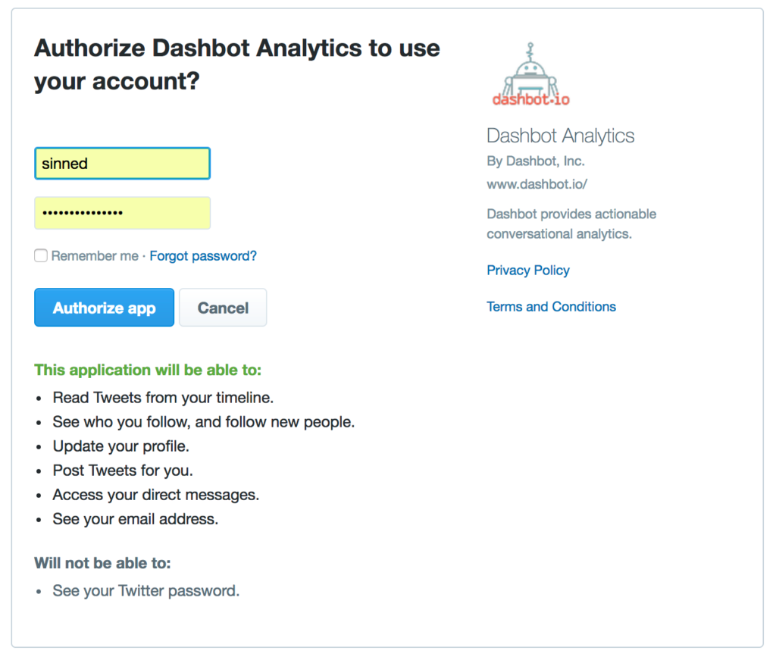Click the Authorize app button

click(104, 307)
